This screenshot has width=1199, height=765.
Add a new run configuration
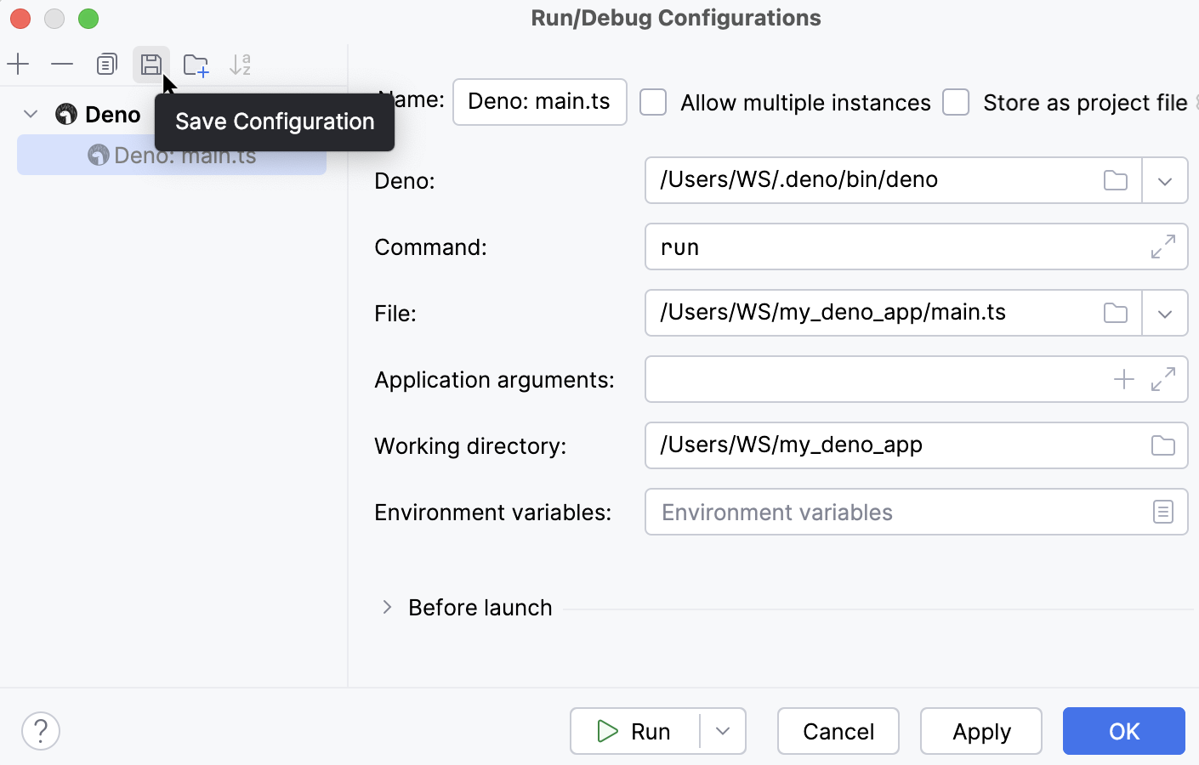(x=18, y=64)
